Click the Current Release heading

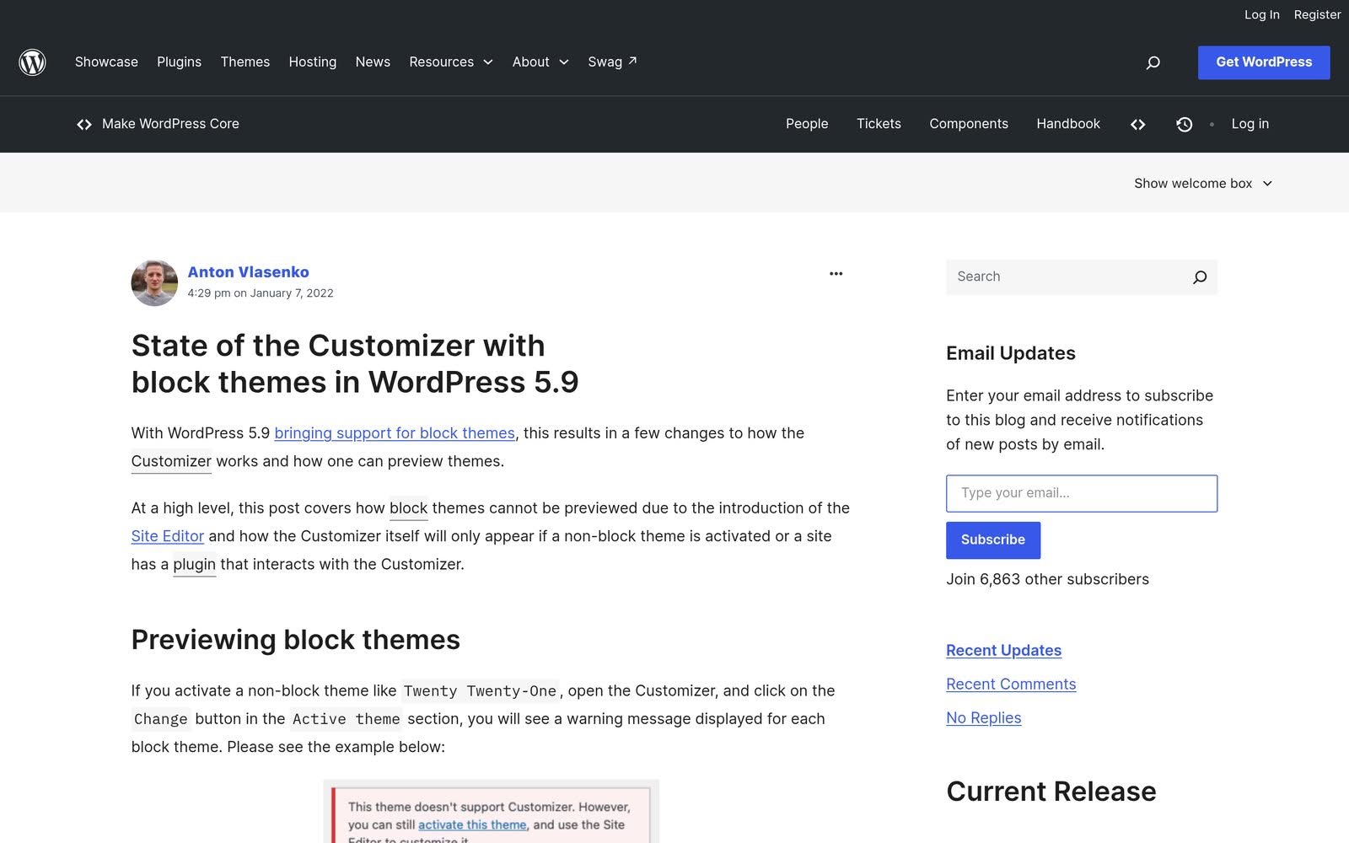click(x=1051, y=792)
